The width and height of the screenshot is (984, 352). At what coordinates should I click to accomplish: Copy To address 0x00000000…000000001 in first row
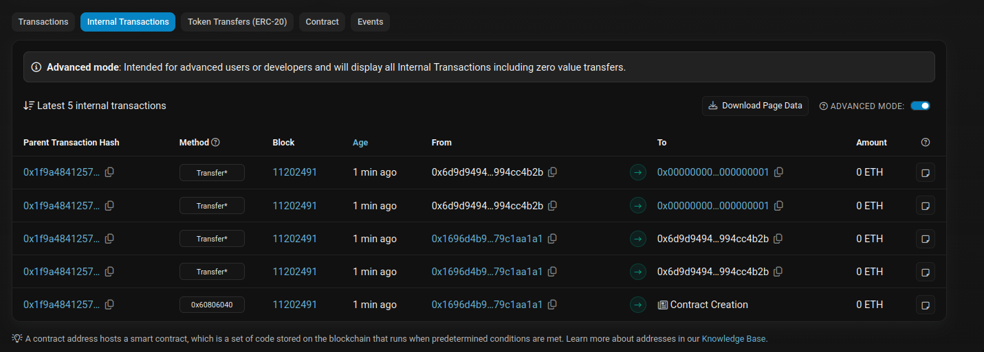[778, 172]
